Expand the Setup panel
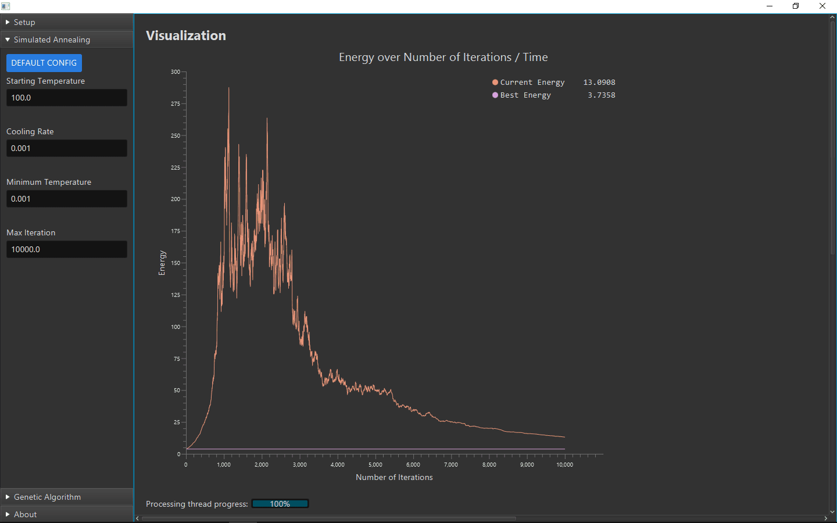 click(24, 22)
